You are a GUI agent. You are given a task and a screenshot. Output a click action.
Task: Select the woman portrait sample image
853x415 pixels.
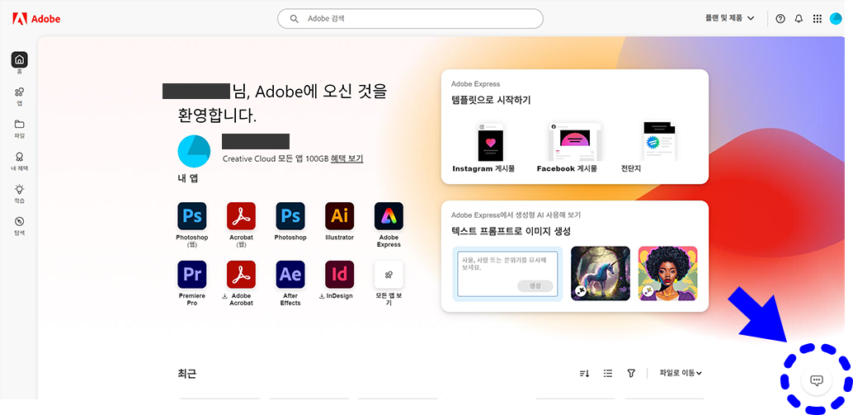coord(667,273)
